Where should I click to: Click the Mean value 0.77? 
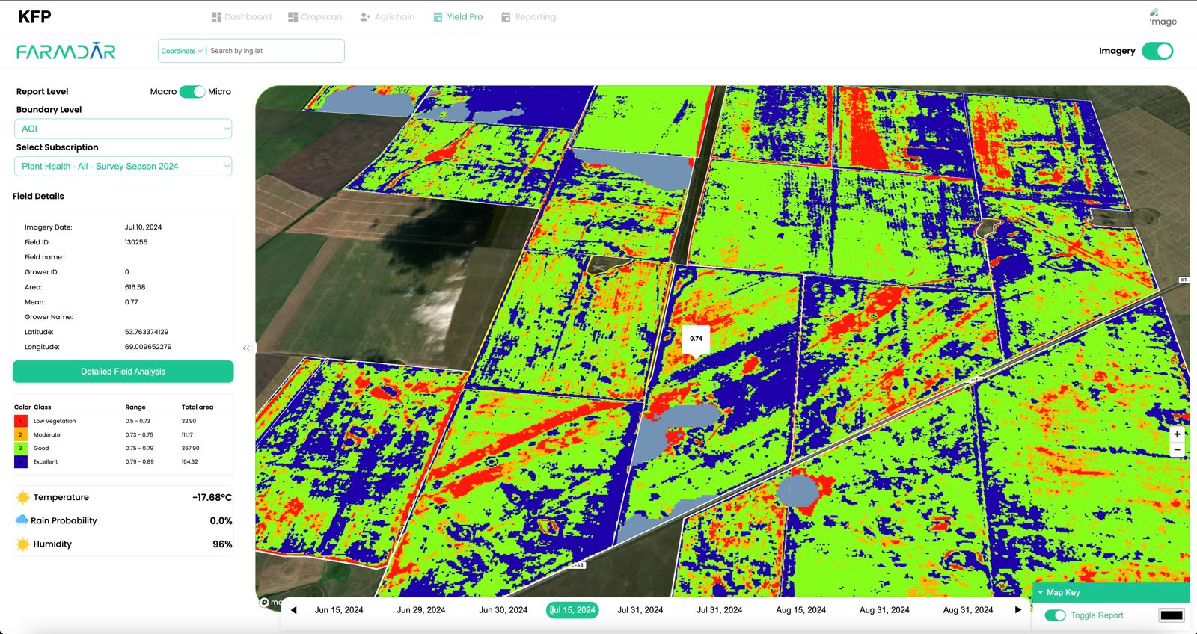click(x=131, y=302)
